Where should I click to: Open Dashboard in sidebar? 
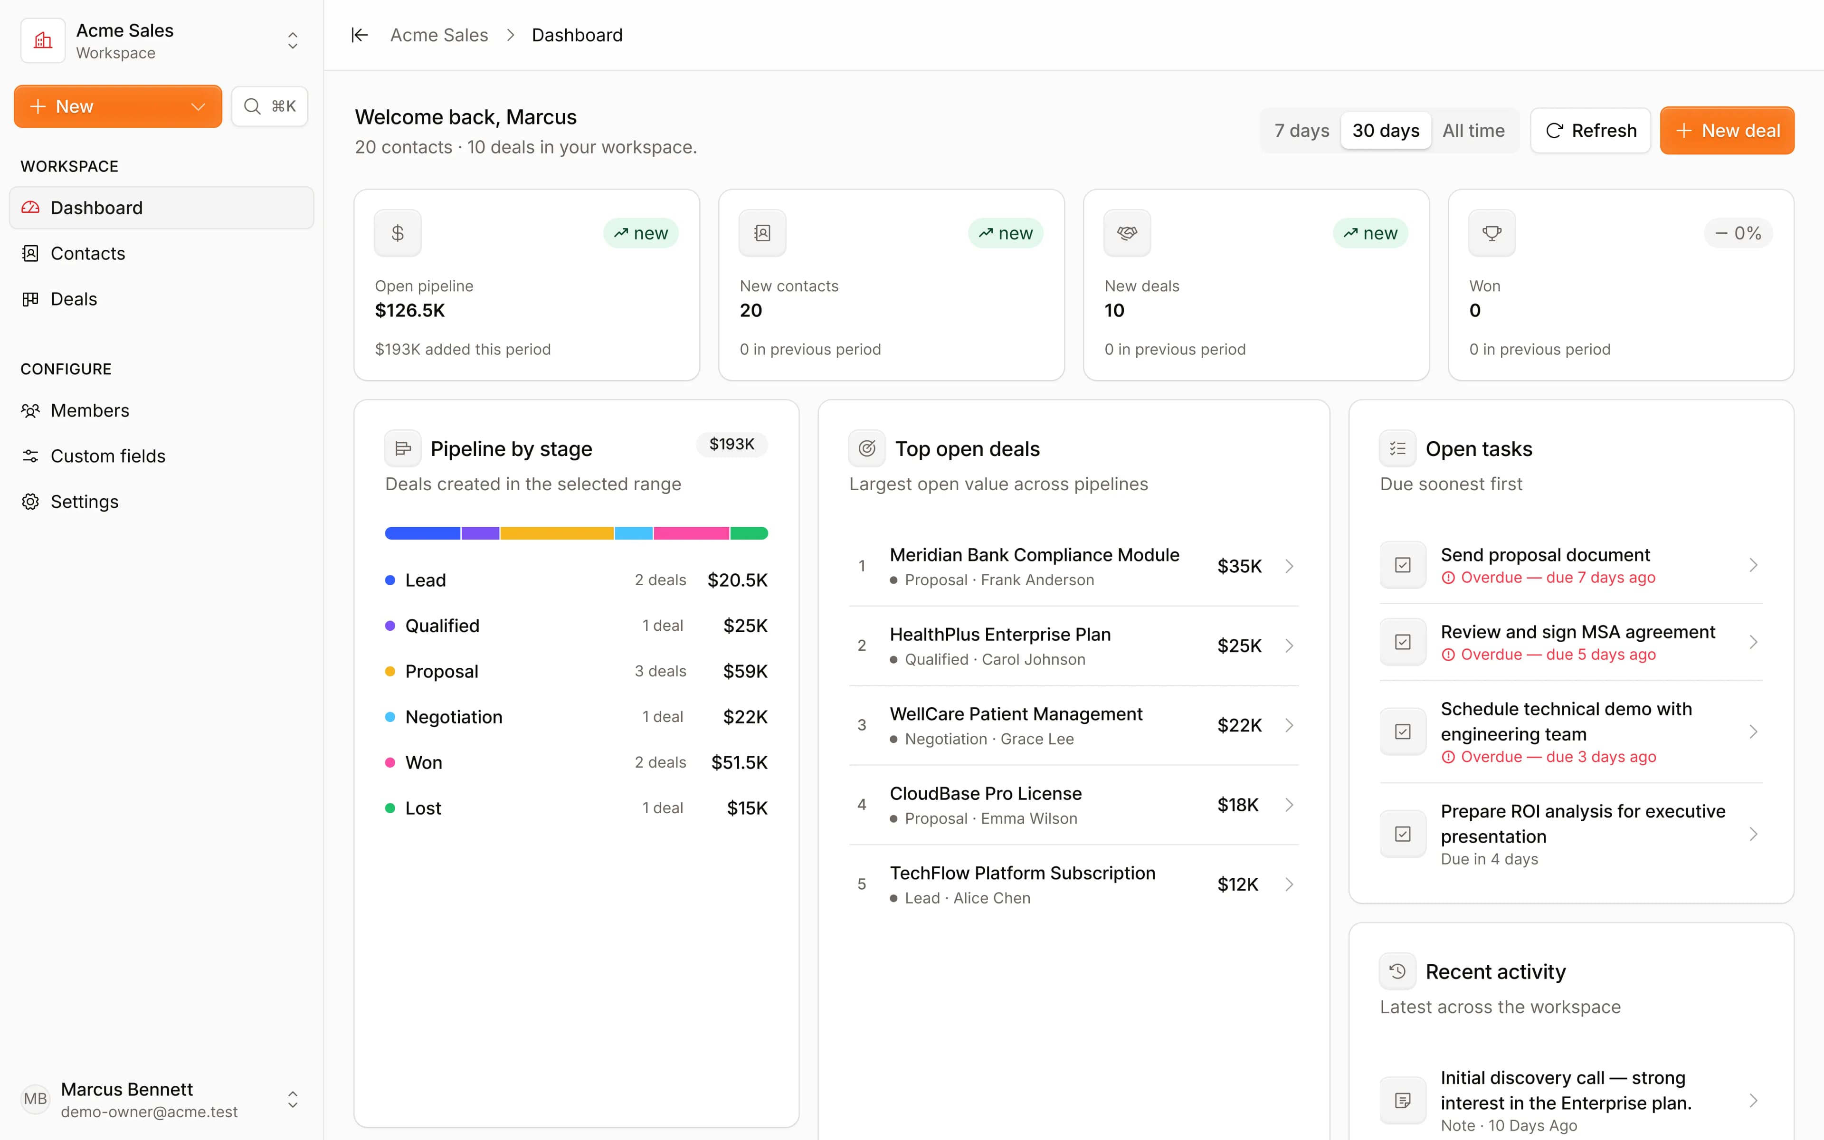161,208
